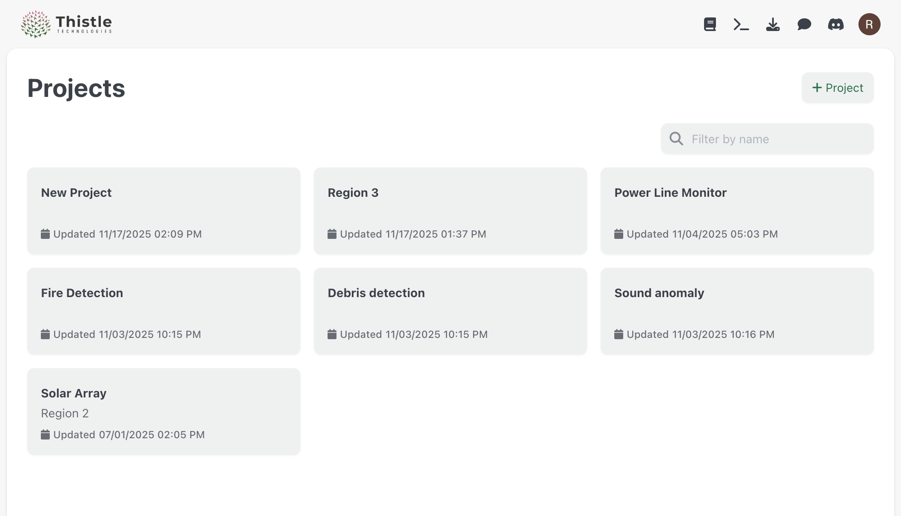Open the chat bubble feedback icon
Viewport: 901px width, 516px height.
pos(804,24)
